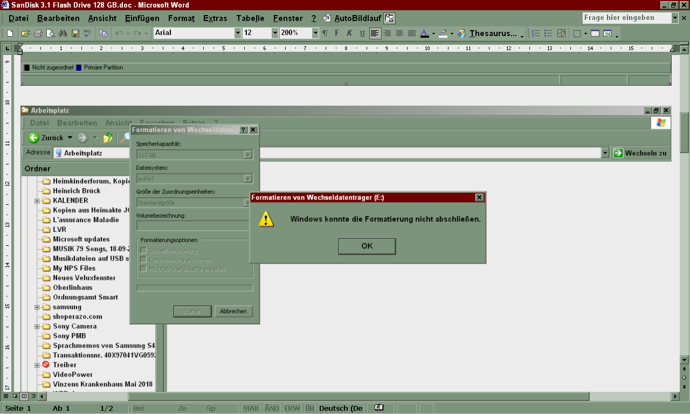
Task: Click the outside border icon
Action: (x=577, y=33)
